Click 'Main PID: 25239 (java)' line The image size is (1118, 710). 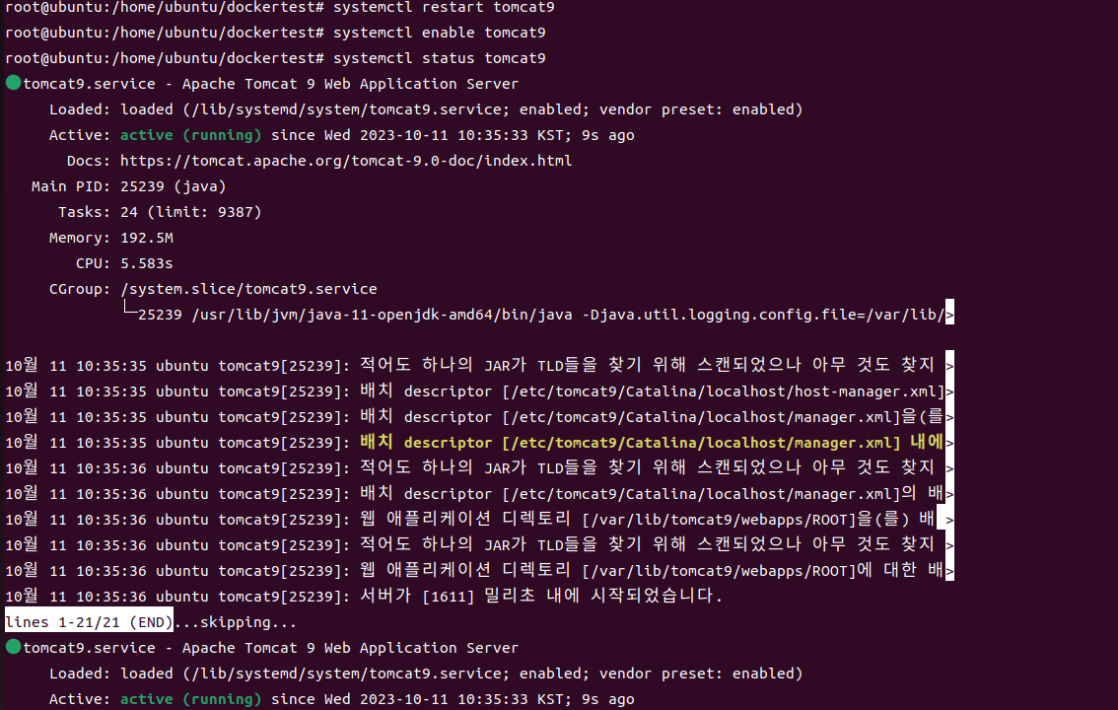click(x=128, y=186)
